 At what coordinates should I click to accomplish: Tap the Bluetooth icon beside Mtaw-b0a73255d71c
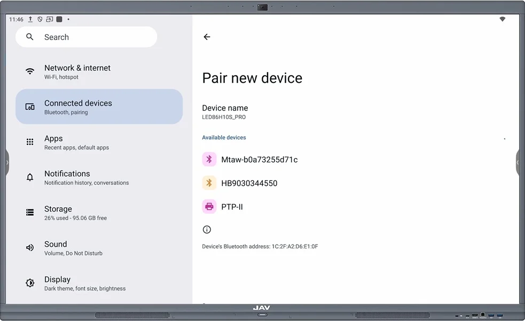pyautogui.click(x=209, y=159)
